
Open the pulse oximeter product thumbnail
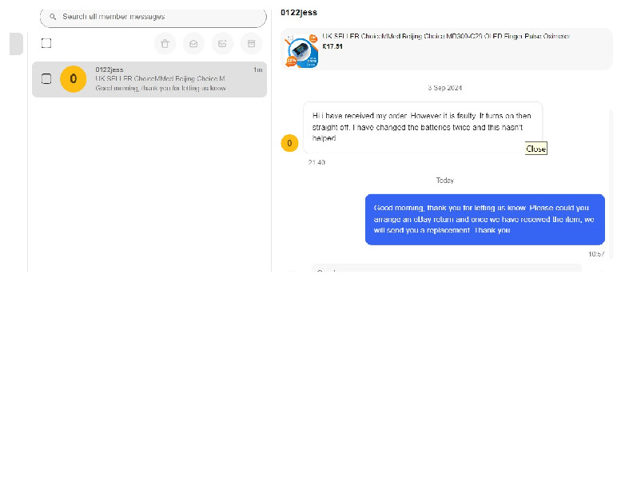click(302, 52)
